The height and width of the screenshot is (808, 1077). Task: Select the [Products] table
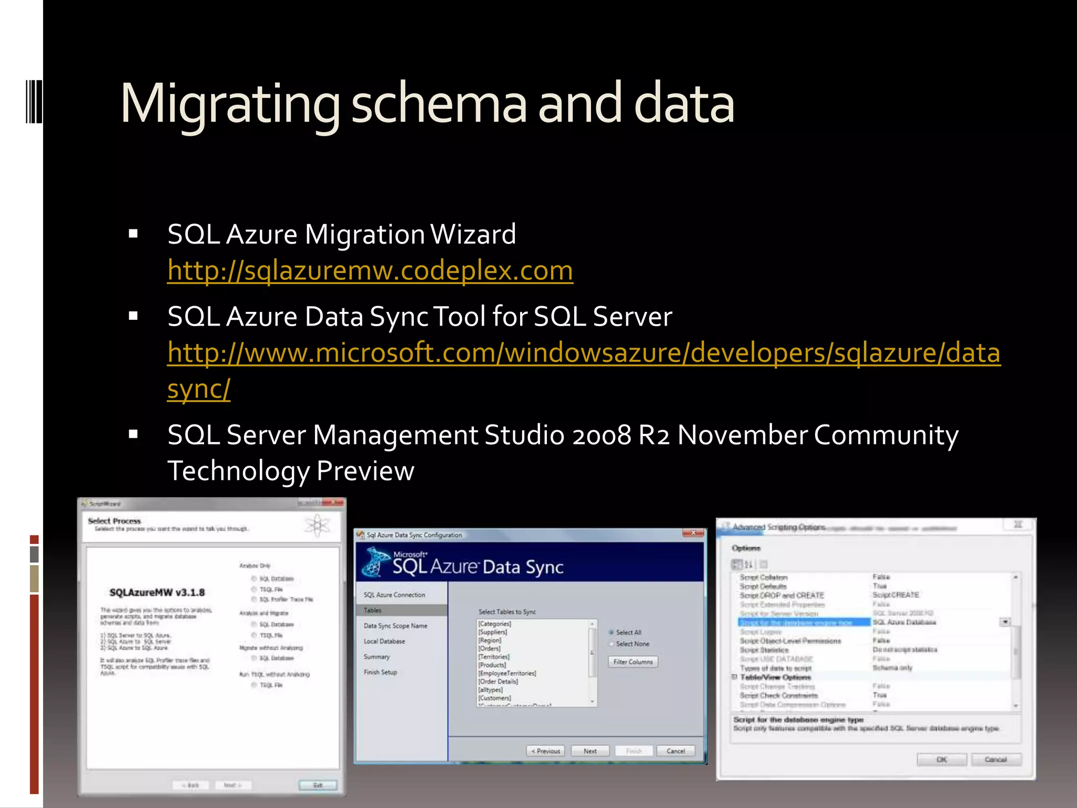pos(492,665)
